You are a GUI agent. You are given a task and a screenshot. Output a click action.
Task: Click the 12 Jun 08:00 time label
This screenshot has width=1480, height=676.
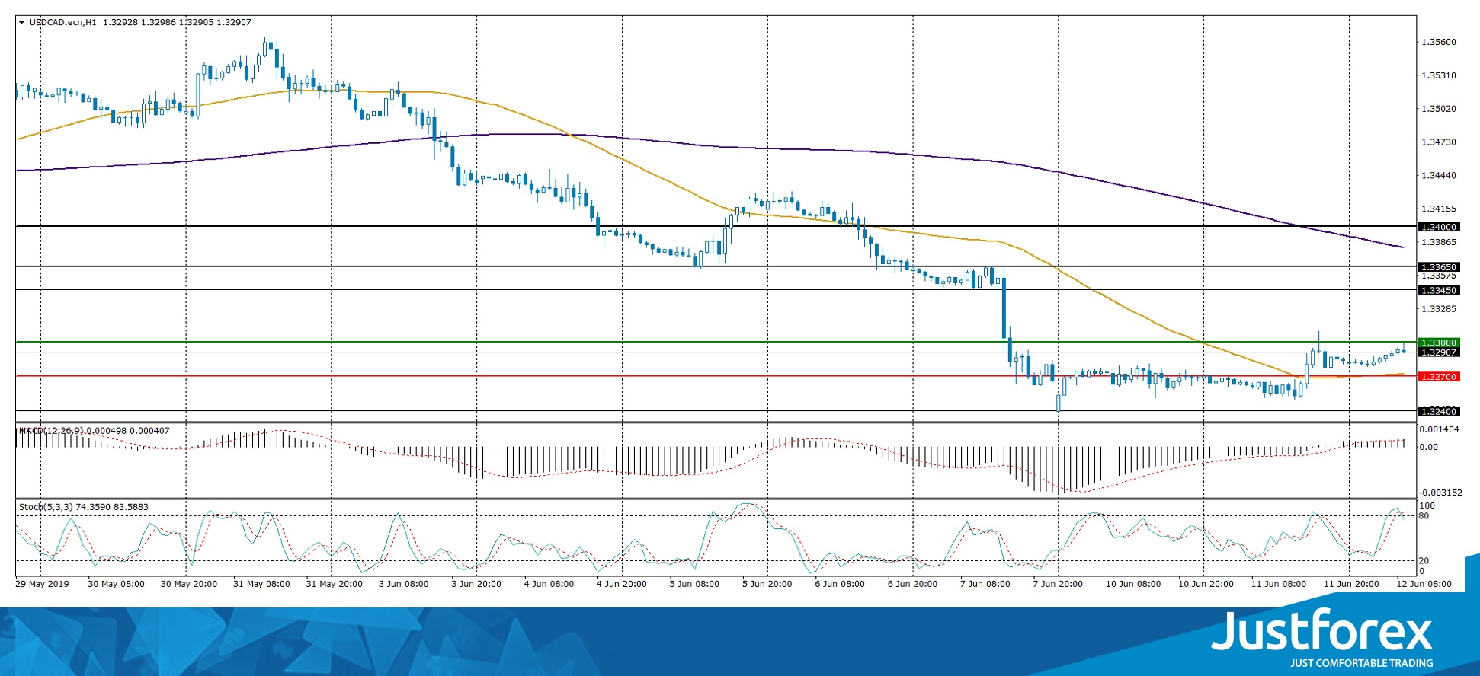(1424, 585)
